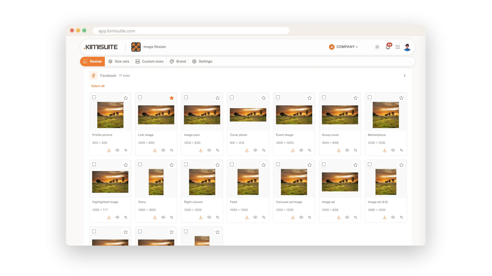Image resolution: width=492 pixels, height=276 pixels.
Task: Click the Facebook section header
Action: (248, 76)
